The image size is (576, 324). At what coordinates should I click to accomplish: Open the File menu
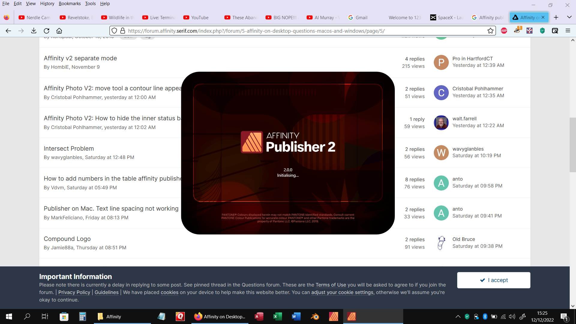tap(6, 4)
